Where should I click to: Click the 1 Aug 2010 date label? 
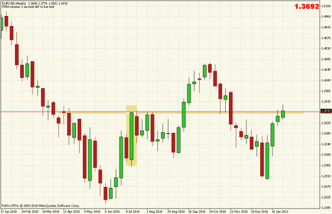[154, 212]
